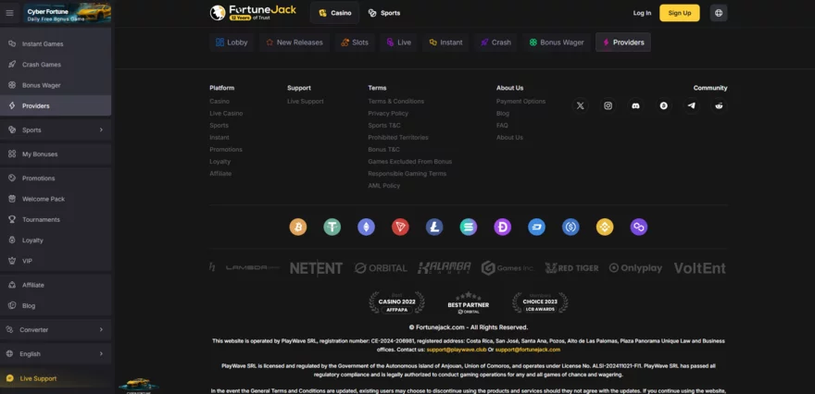
Task: Click the yellow Sign Up button
Action: [679, 13]
